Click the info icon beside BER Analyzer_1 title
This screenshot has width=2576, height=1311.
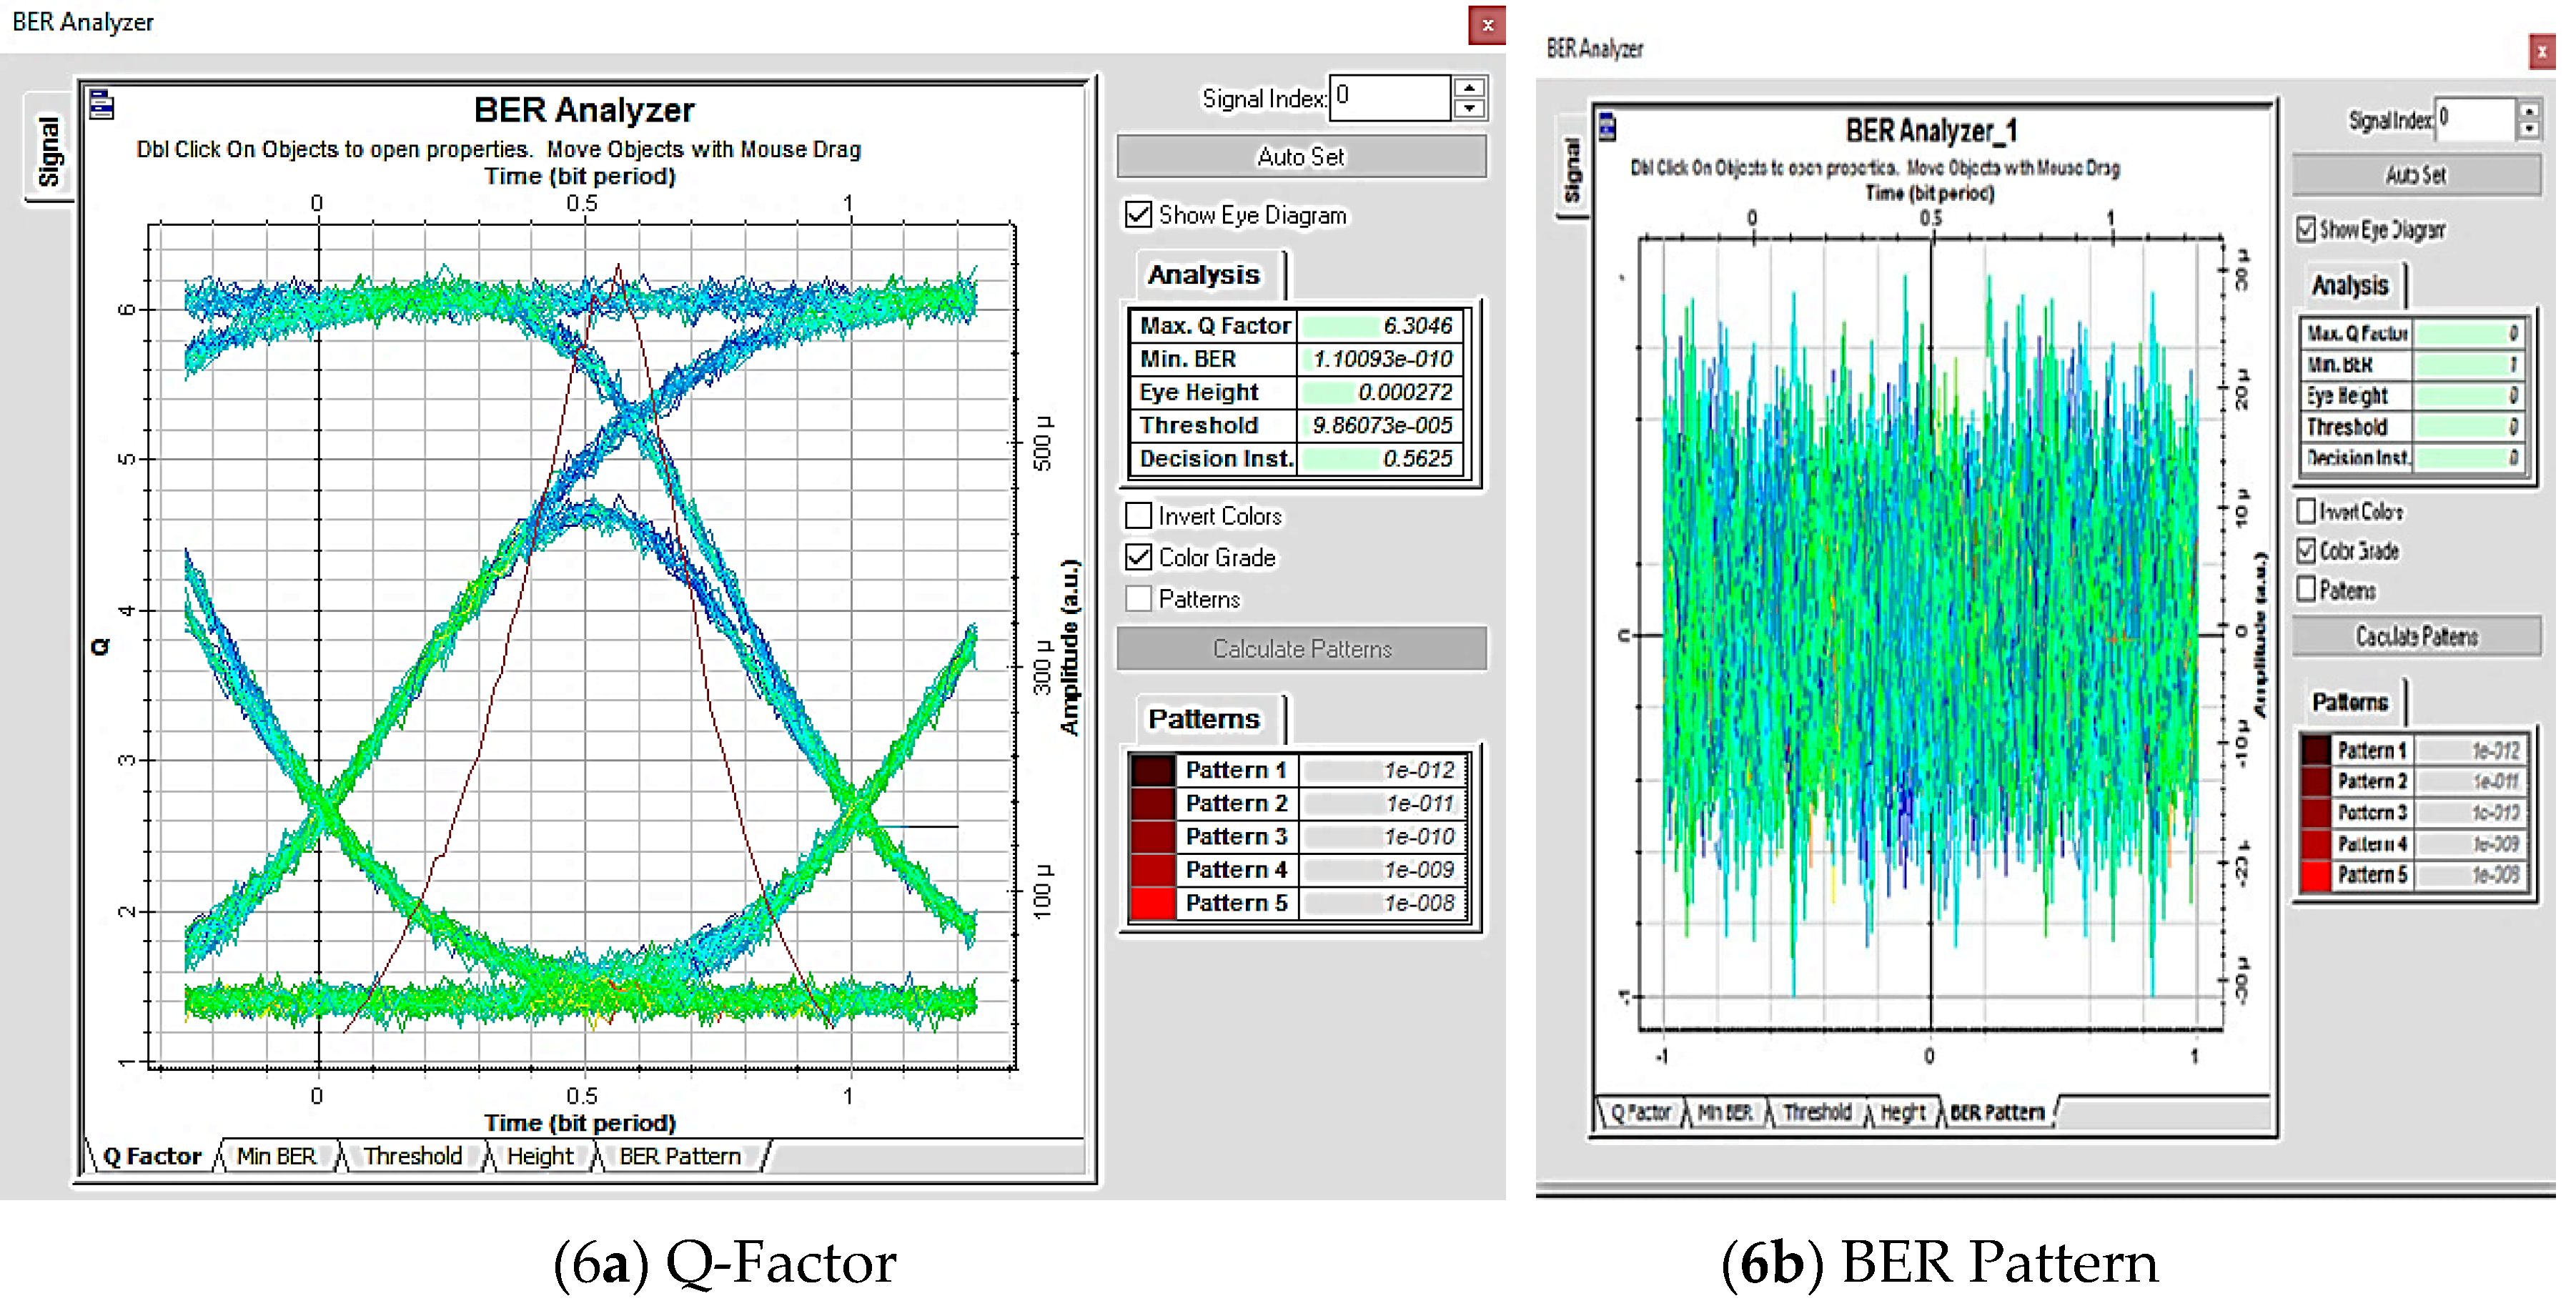[x=1607, y=127]
